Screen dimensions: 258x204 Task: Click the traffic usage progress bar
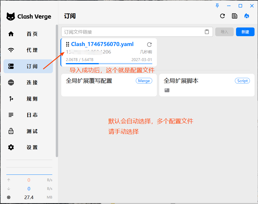tap(109, 63)
